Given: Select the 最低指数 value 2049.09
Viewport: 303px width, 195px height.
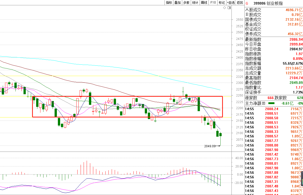Looking at the screenshot, I should 296,83.
